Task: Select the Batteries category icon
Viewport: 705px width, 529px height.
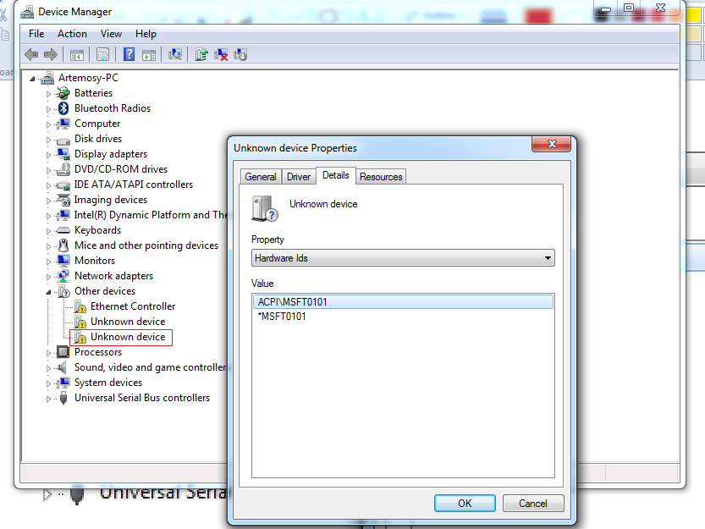Action: pos(63,93)
